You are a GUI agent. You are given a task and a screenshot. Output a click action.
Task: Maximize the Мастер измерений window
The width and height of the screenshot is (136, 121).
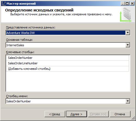click(127, 4)
